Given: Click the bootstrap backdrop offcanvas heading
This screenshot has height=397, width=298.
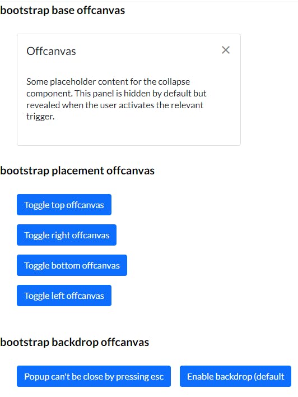Looking at the screenshot, I should 74,342.
